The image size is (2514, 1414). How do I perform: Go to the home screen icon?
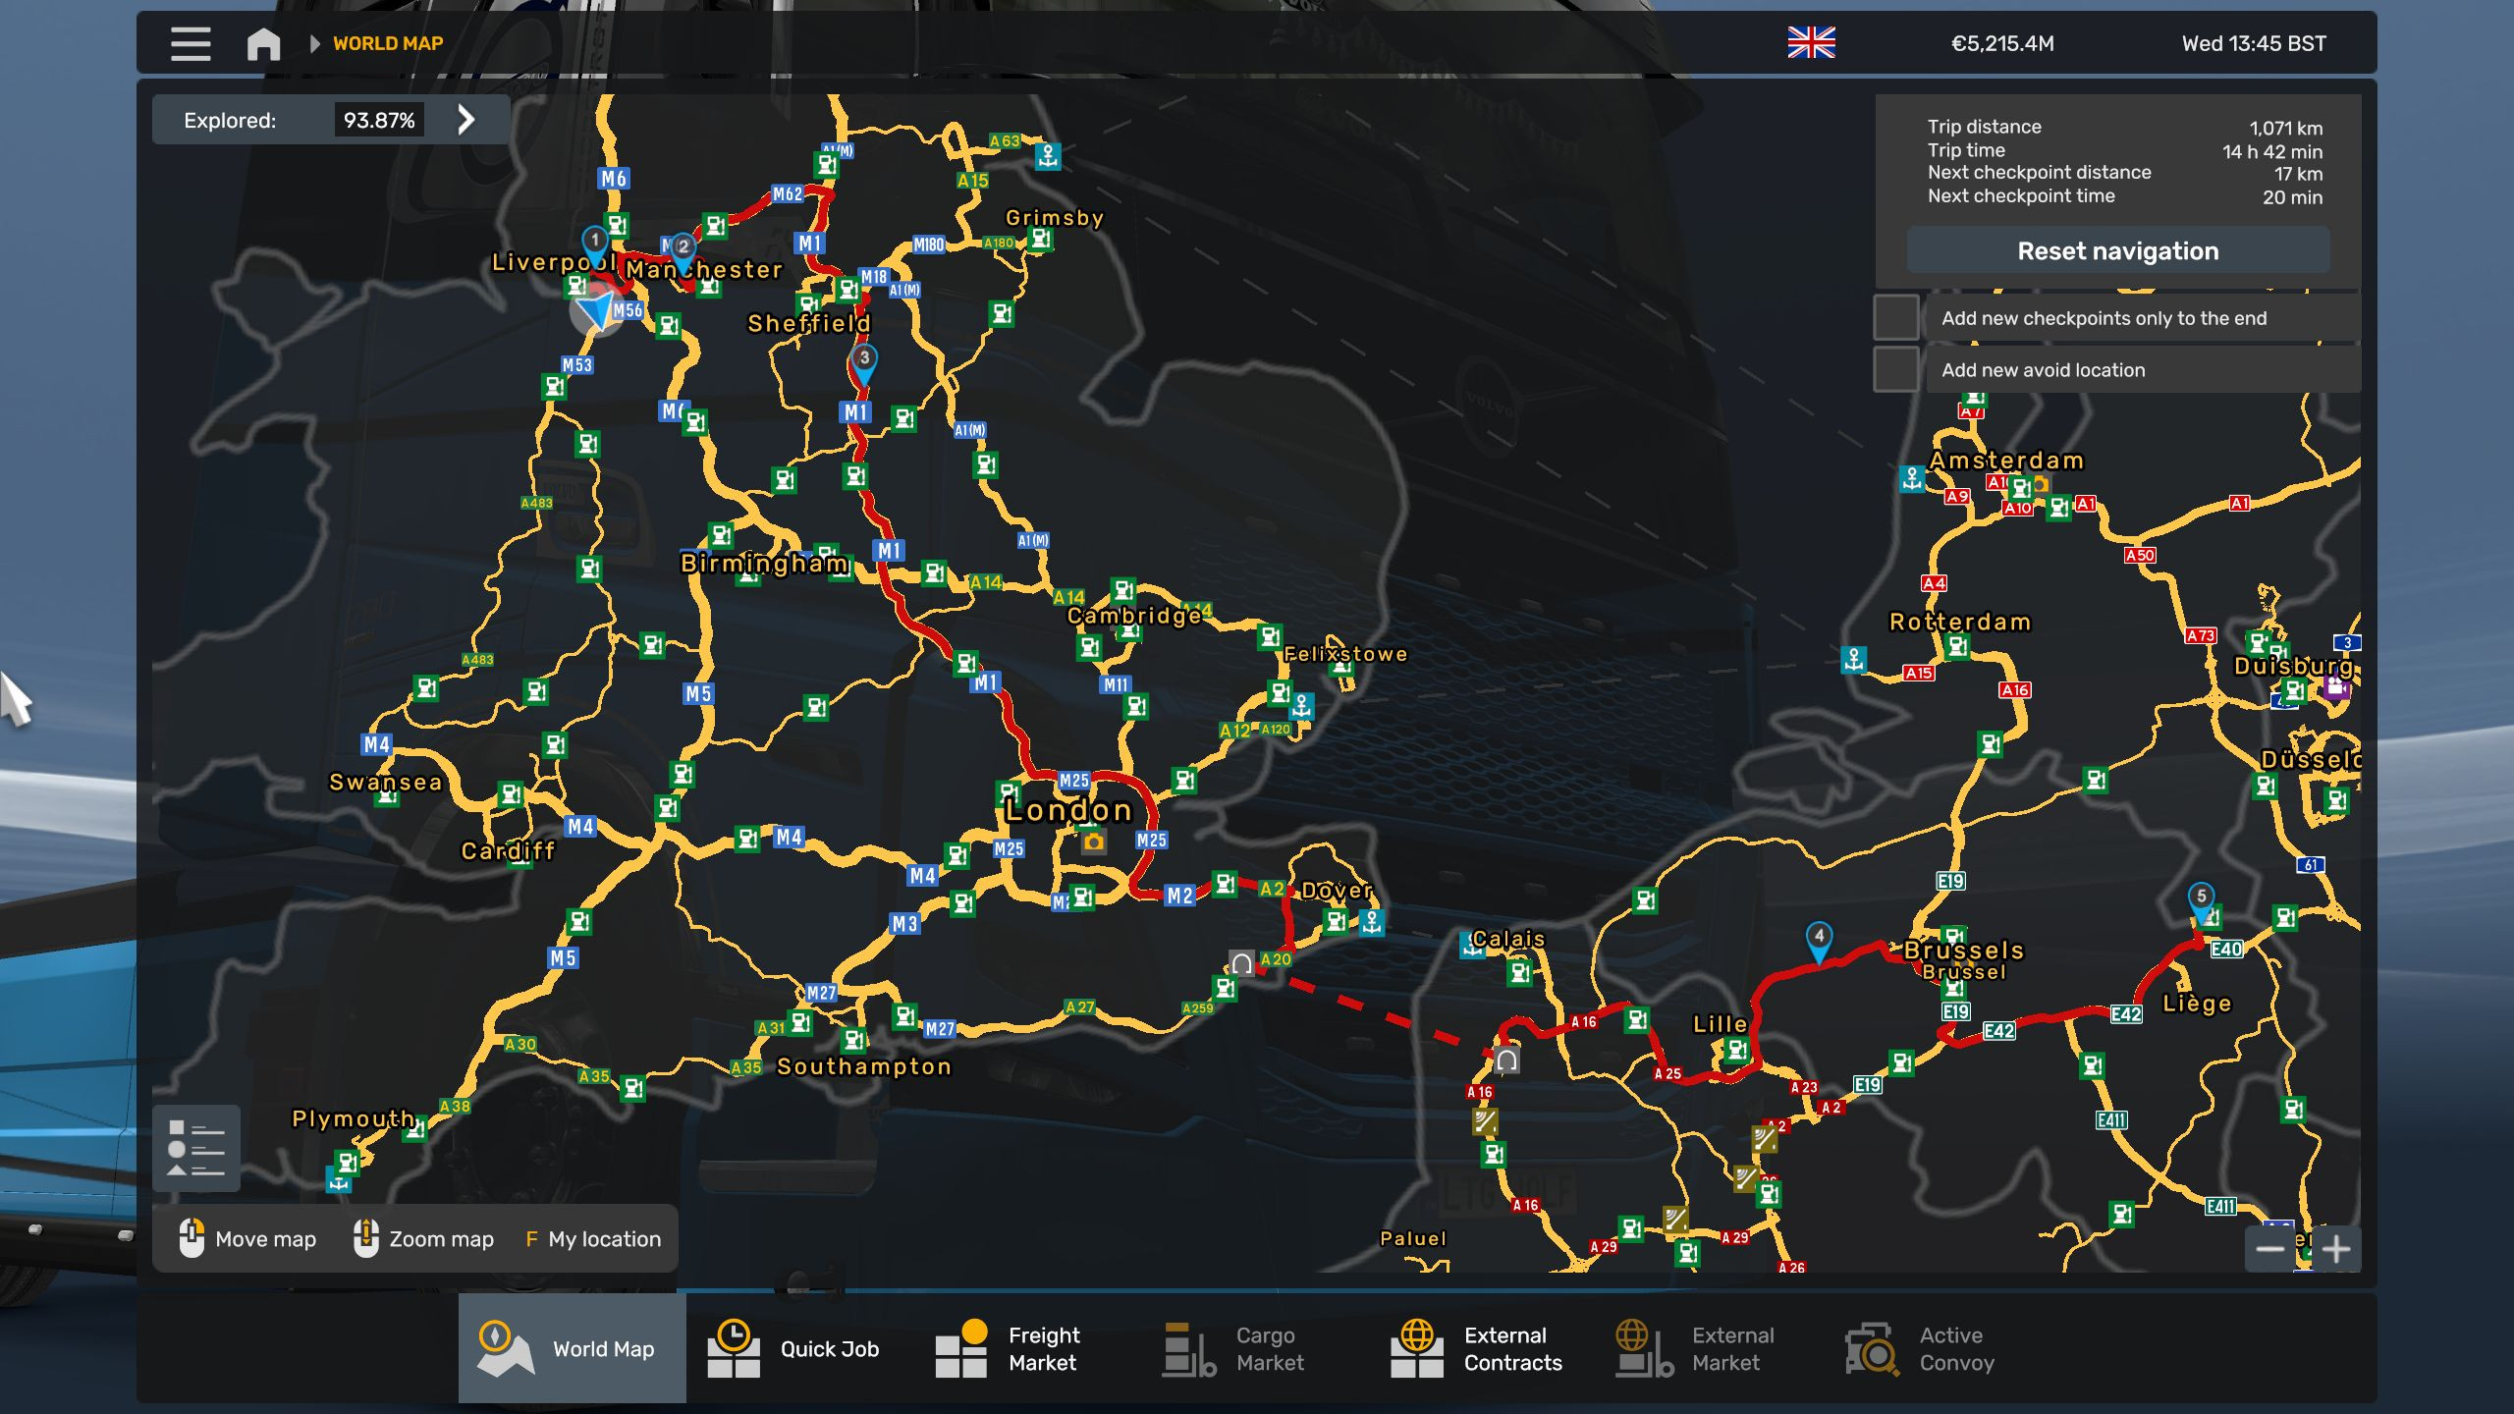click(263, 43)
